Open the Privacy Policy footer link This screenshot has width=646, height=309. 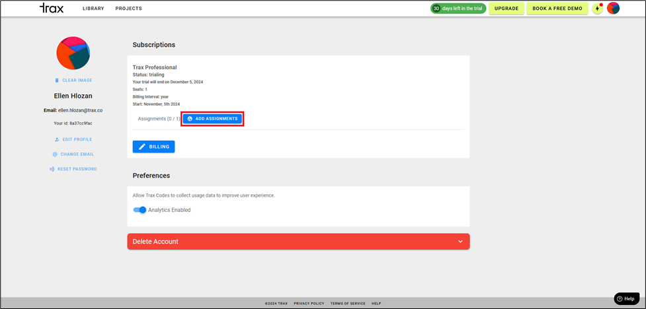click(x=309, y=304)
